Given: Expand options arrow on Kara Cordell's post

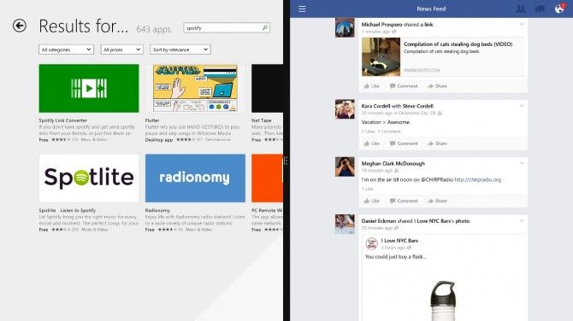Looking at the screenshot, I should (522, 106).
